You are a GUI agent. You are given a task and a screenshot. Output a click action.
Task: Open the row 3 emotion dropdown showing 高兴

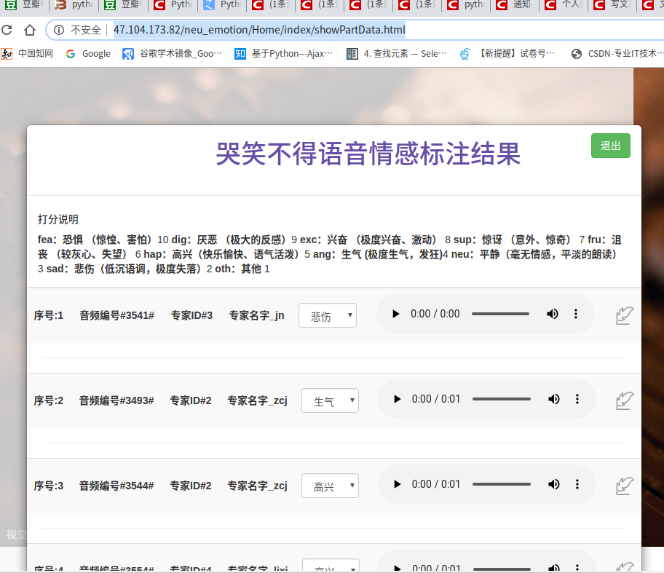pyautogui.click(x=330, y=486)
